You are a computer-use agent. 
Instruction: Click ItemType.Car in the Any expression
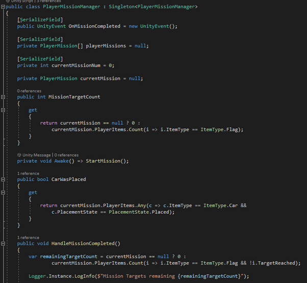[220, 206]
